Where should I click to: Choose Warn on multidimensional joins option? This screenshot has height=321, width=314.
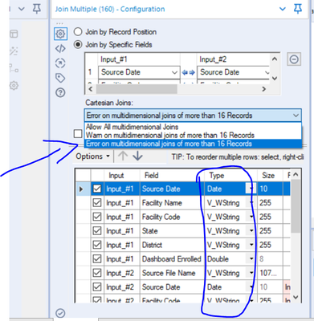coord(193,135)
